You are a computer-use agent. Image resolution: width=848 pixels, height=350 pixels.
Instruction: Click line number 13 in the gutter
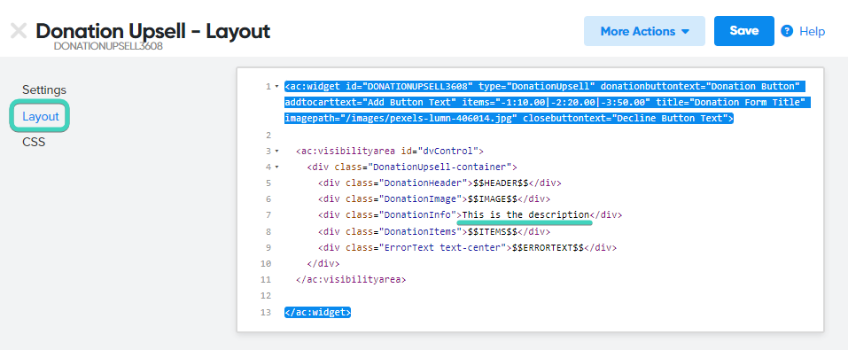[265, 313]
